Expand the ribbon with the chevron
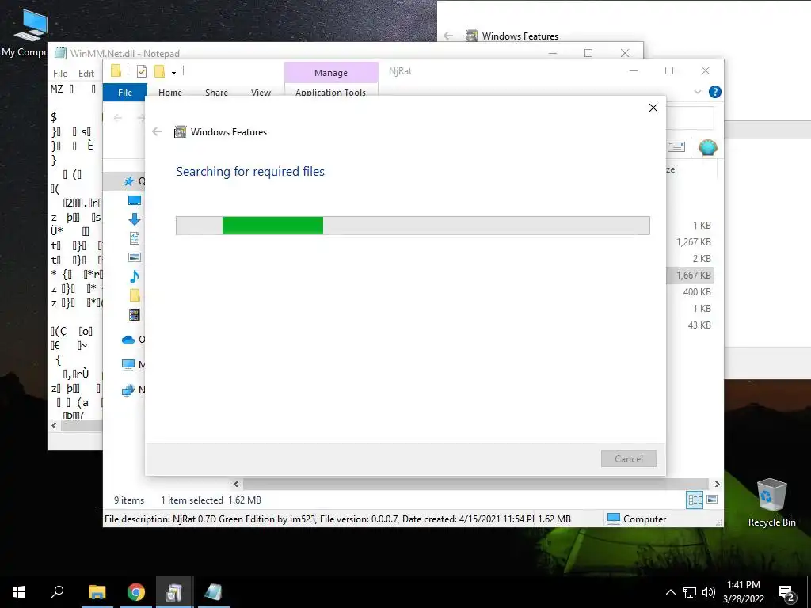The image size is (811, 608). tap(697, 92)
